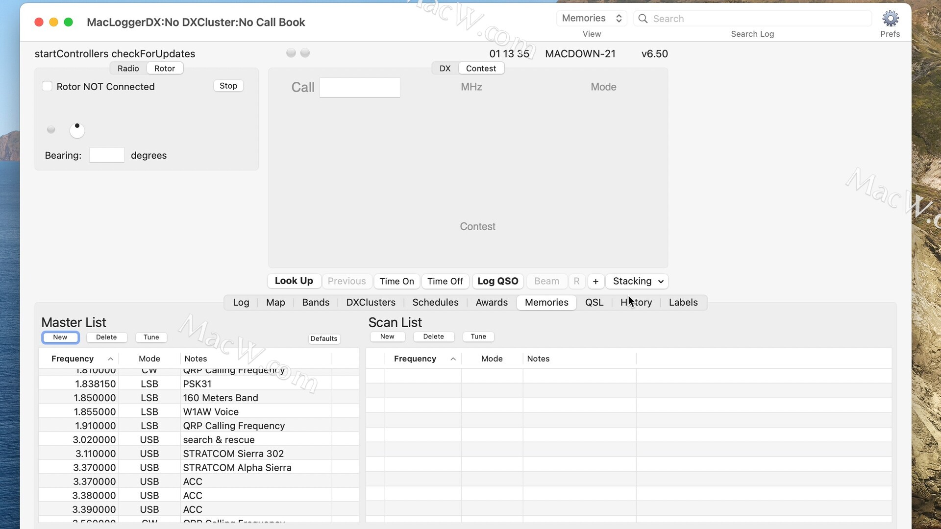The image size is (941, 529).
Task: Click the Defaults button
Action: 324,338
